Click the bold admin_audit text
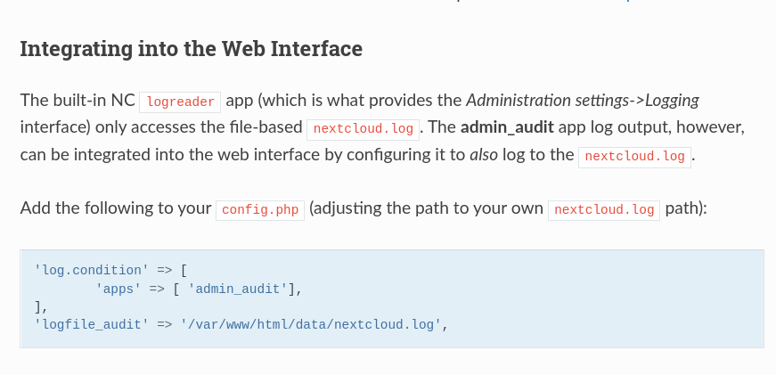Viewport: 776px width, 375px height. tap(505, 127)
